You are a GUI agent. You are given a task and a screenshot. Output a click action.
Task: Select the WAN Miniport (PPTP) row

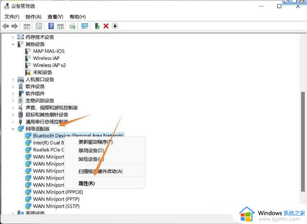tap(52, 199)
